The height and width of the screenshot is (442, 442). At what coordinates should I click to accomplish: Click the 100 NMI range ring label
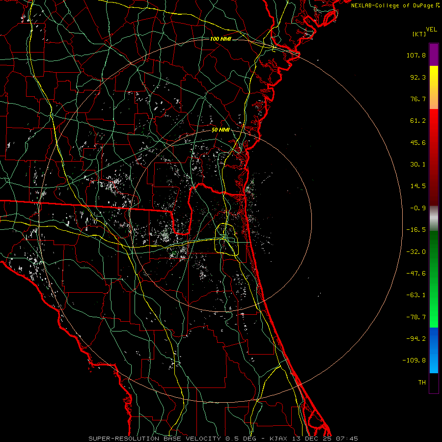coord(221,39)
